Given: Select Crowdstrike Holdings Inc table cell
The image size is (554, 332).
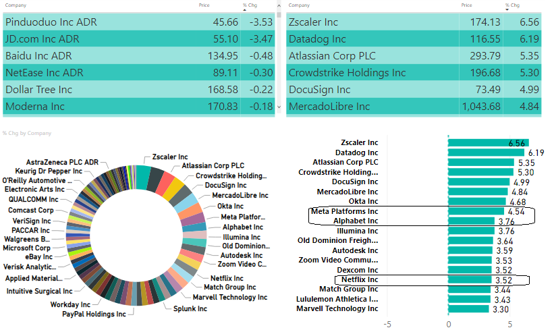Looking at the screenshot, I should (348, 73).
